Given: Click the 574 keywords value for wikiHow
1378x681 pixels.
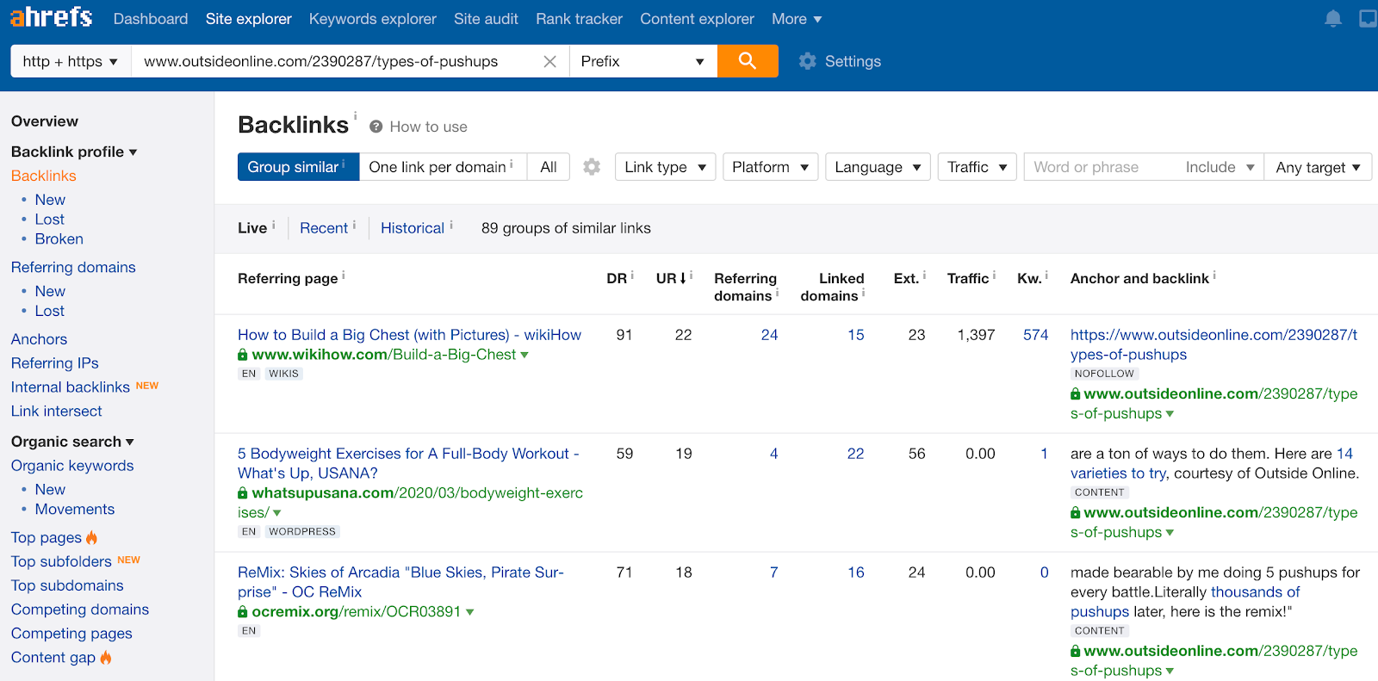Looking at the screenshot, I should point(1035,335).
